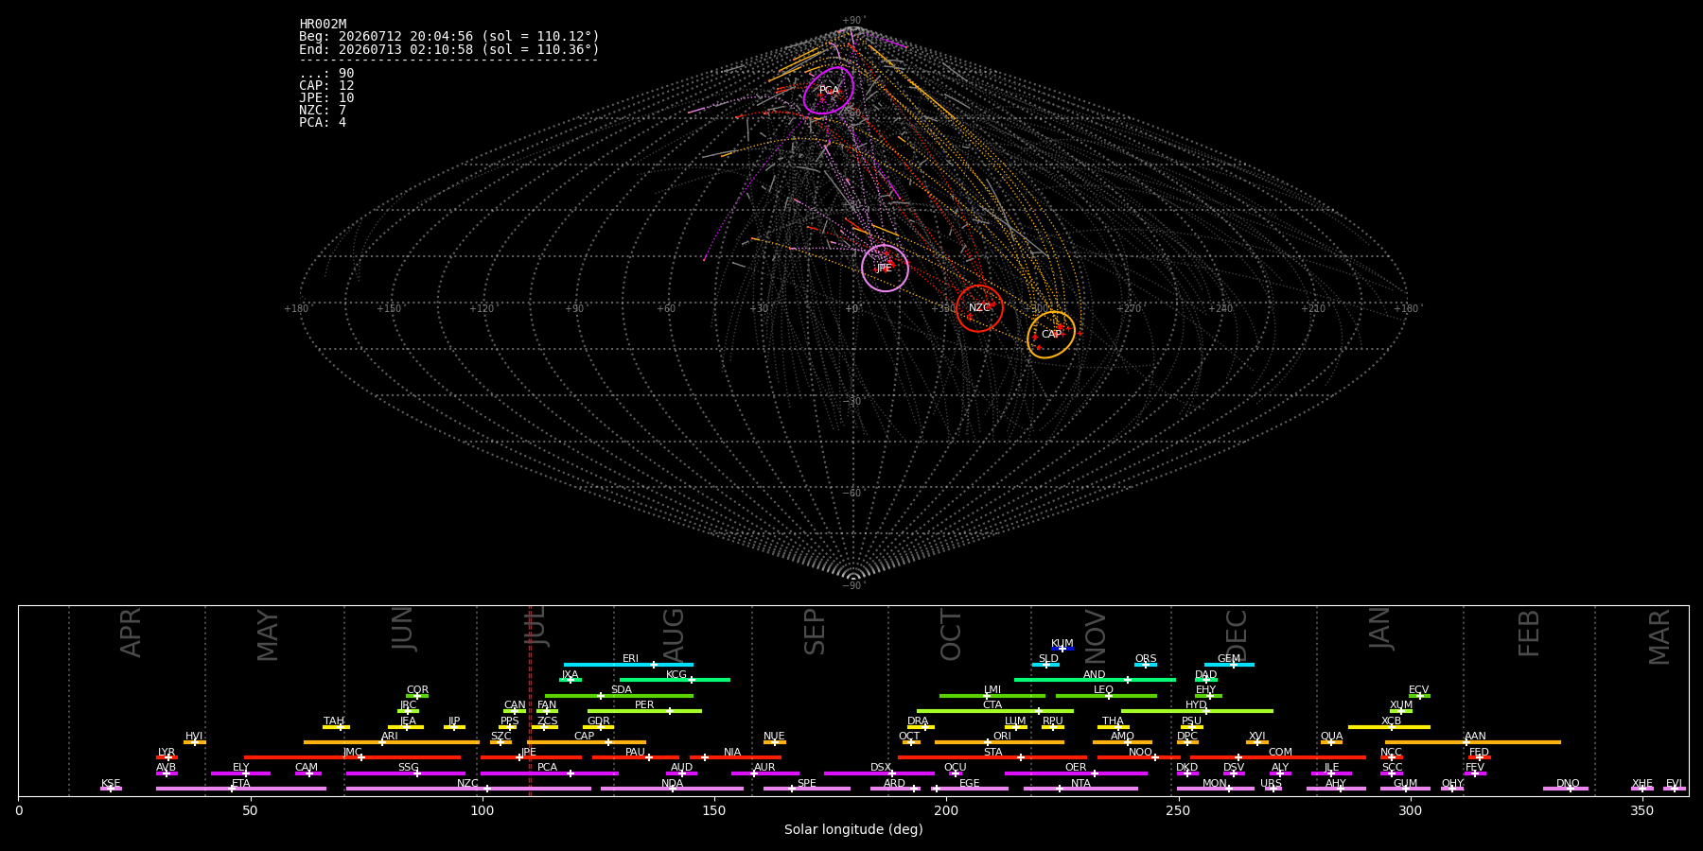Select the NTA shower label in timeline

pyautogui.click(x=1080, y=784)
